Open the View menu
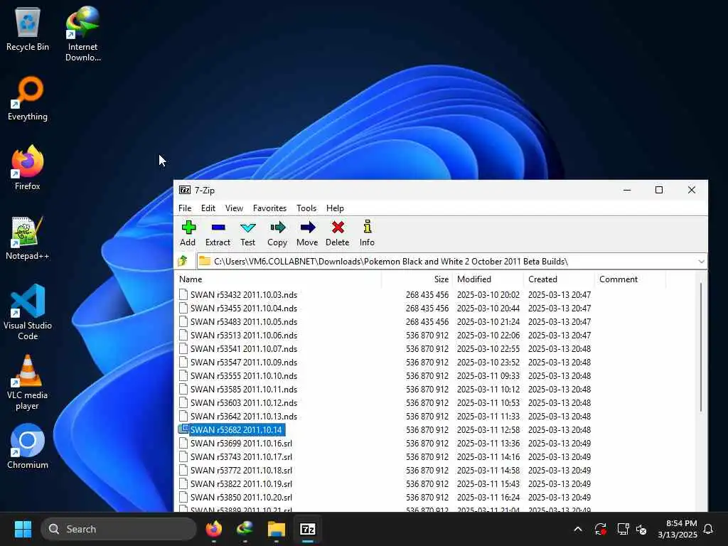Image resolution: width=728 pixels, height=546 pixels. [x=234, y=208]
